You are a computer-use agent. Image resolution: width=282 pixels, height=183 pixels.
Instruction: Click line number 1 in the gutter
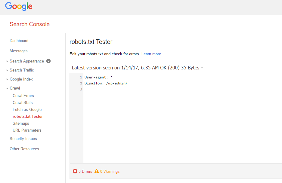[x=81, y=77]
